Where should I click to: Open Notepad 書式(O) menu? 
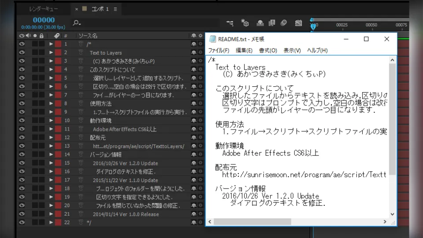tap(268, 50)
